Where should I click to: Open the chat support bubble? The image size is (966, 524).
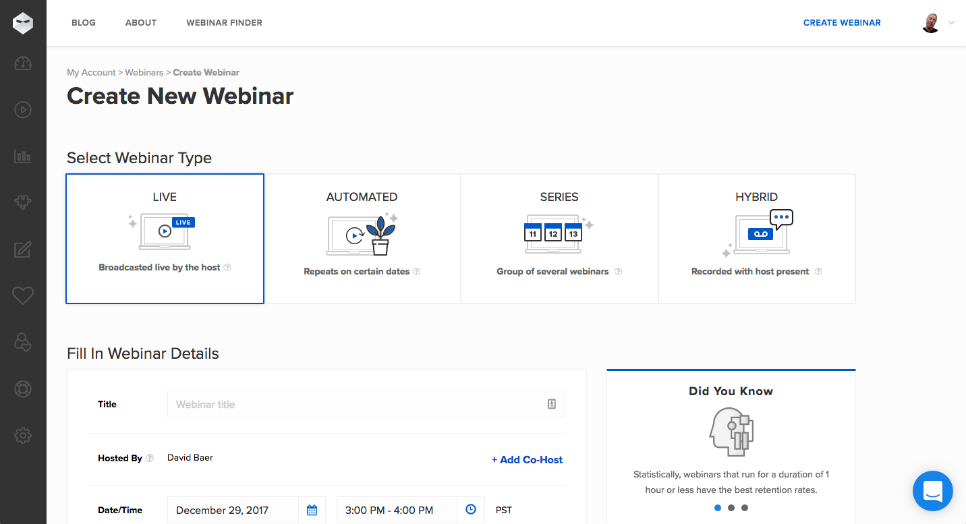coord(932,491)
